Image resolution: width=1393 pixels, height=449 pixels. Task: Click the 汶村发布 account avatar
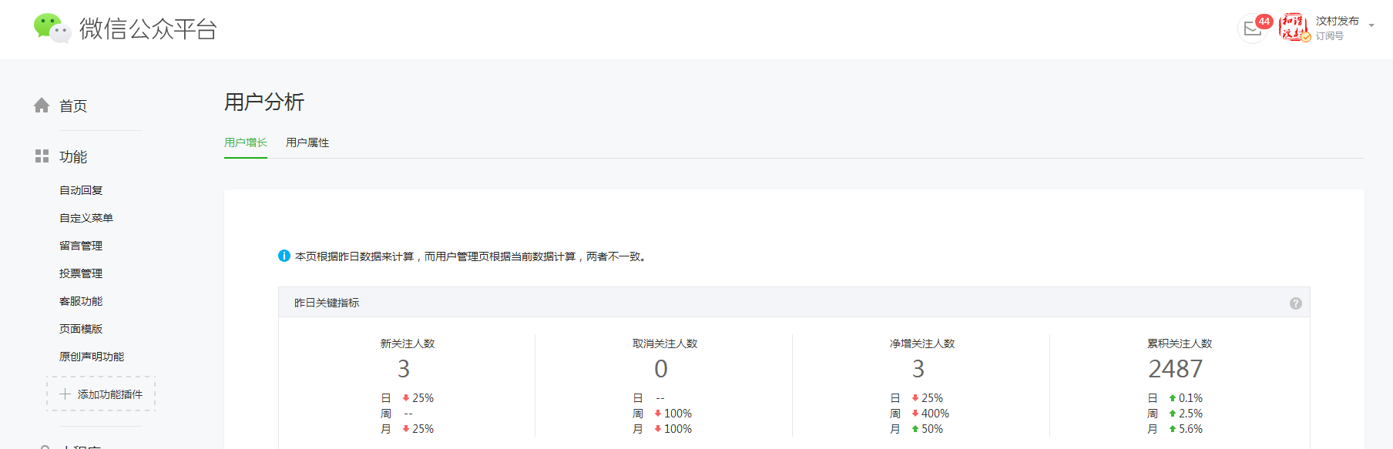[x=1294, y=28]
